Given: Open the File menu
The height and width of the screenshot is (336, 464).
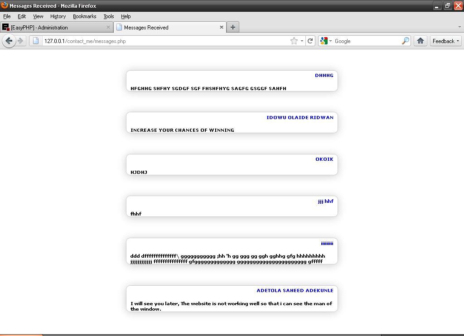Looking at the screenshot, I should click(7, 16).
